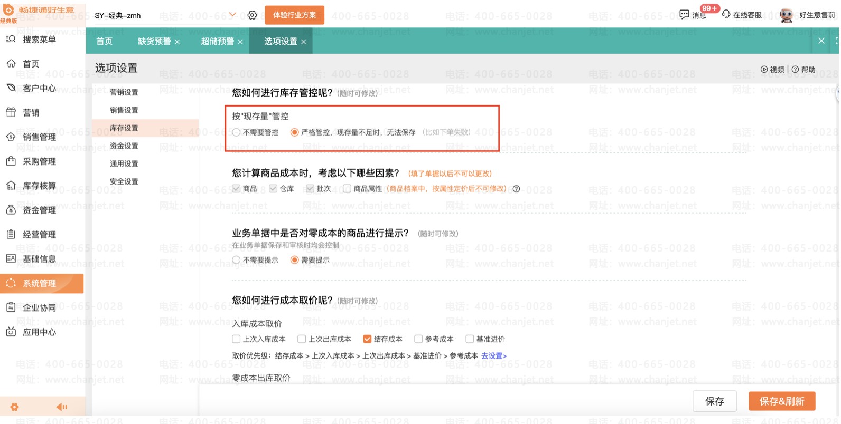
Task: Click the 在线客服 text link
Action: (x=747, y=15)
